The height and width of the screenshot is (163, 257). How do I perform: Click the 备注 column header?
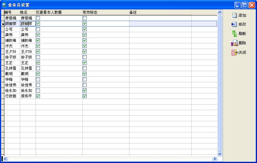coord(159,12)
